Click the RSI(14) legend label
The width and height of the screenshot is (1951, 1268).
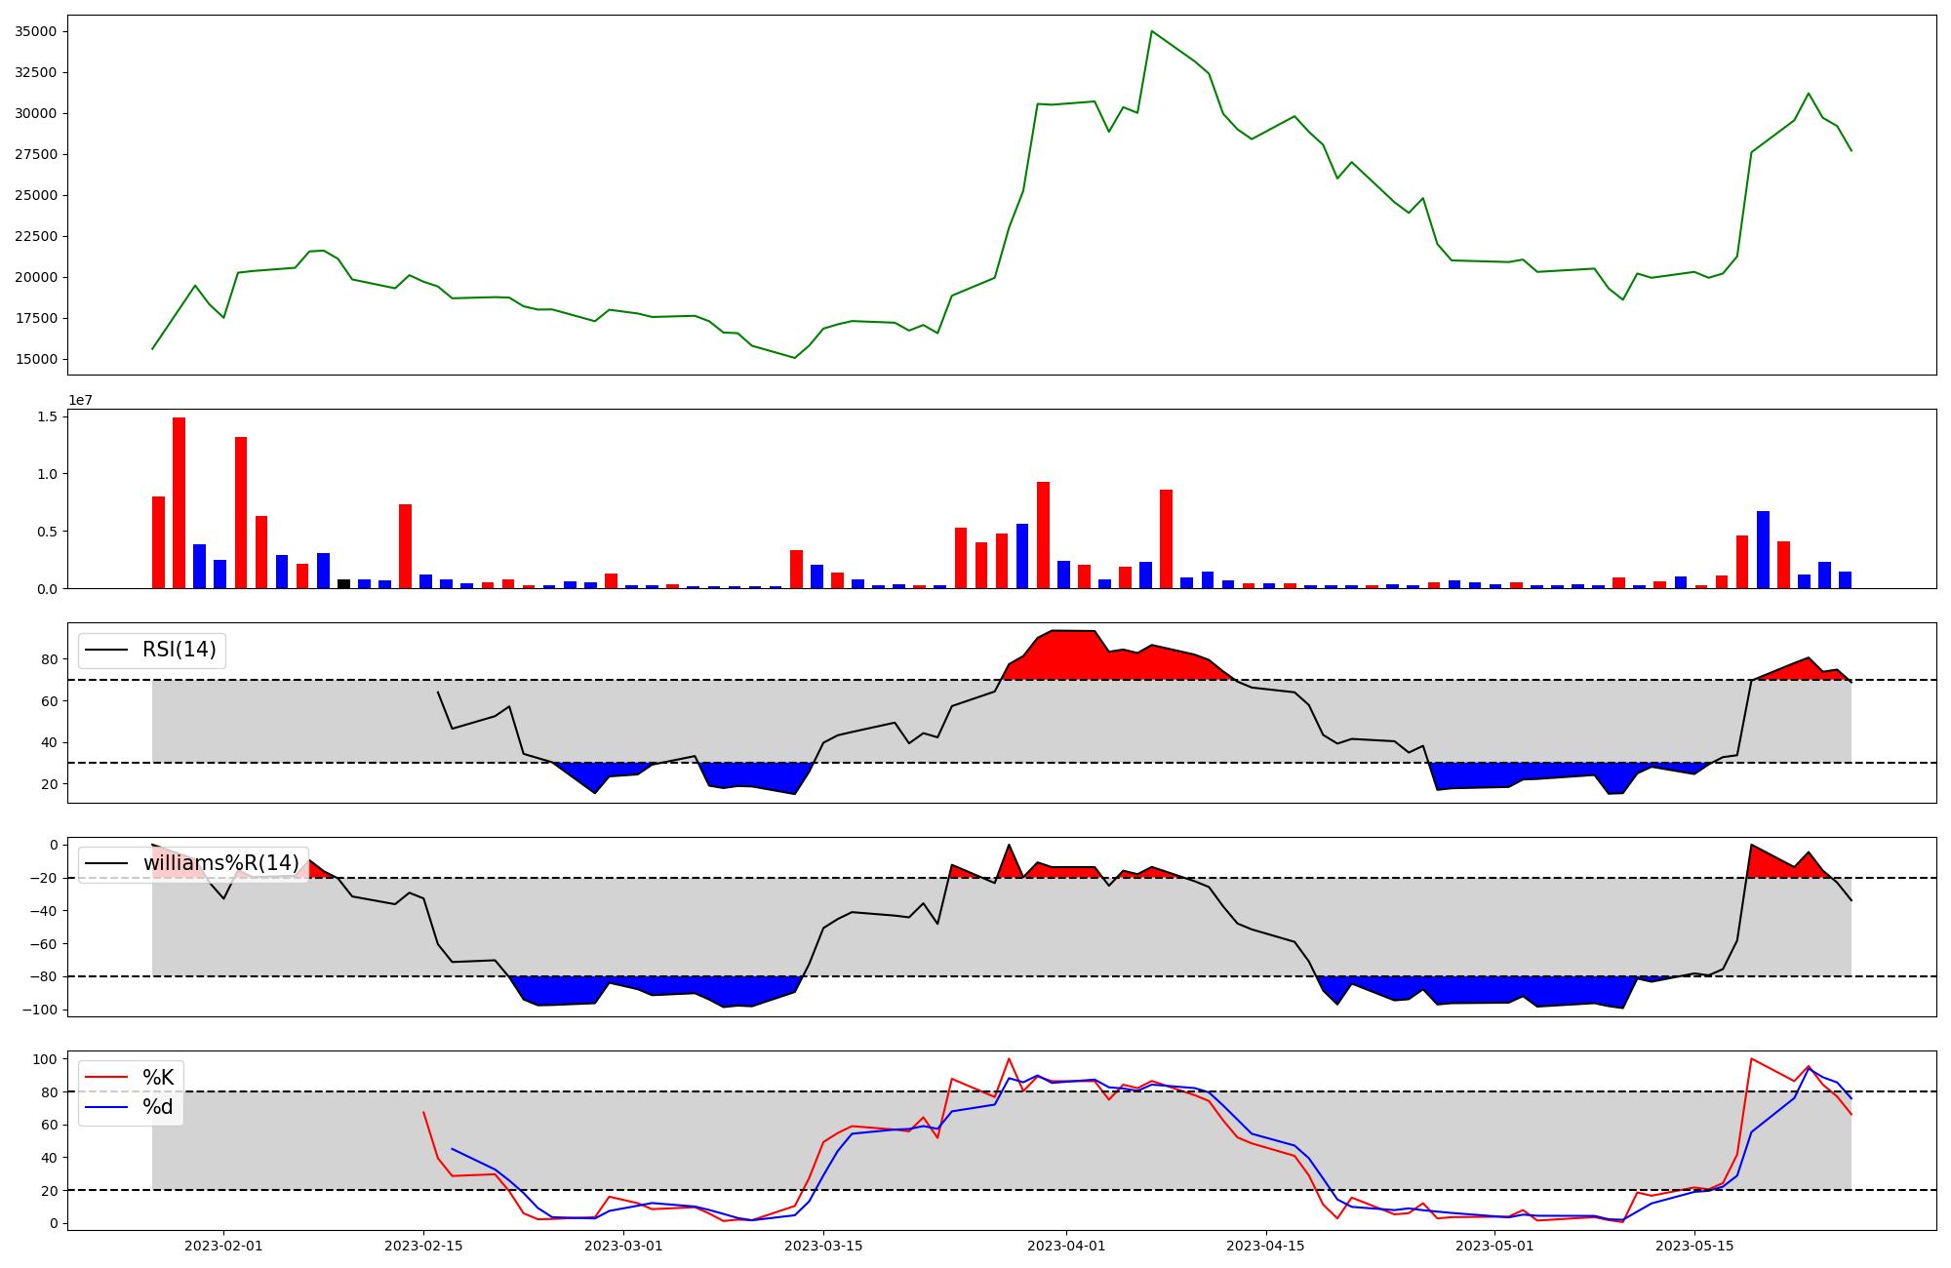click(179, 650)
